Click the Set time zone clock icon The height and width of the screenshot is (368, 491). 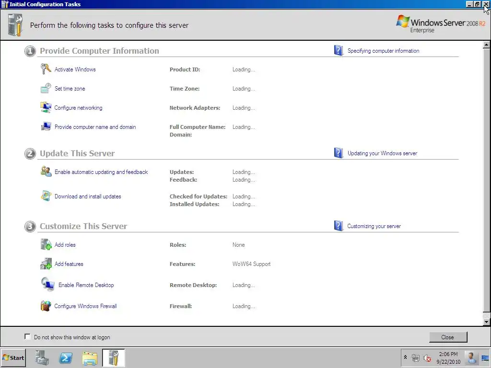pos(46,88)
